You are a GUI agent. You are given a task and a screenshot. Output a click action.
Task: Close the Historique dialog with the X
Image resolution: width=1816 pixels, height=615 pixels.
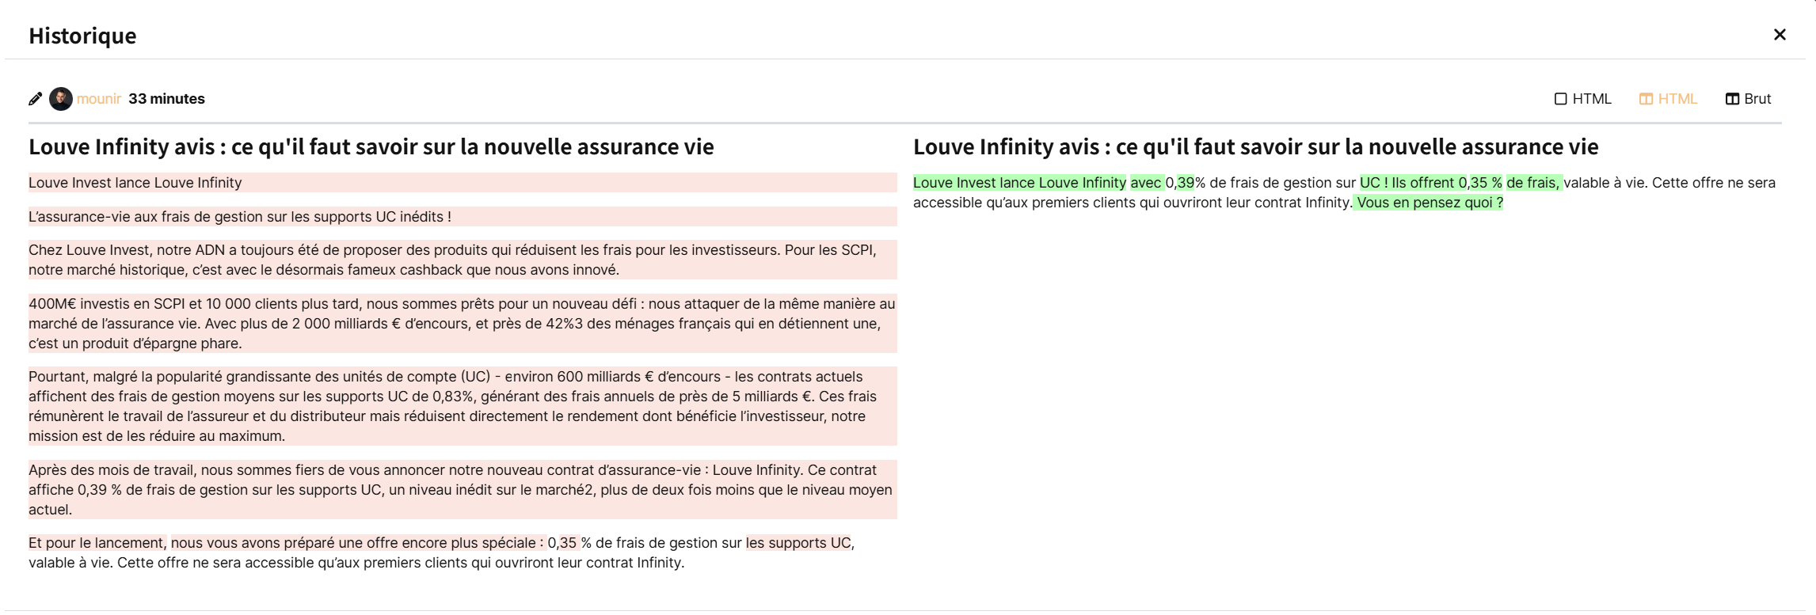[1780, 35]
